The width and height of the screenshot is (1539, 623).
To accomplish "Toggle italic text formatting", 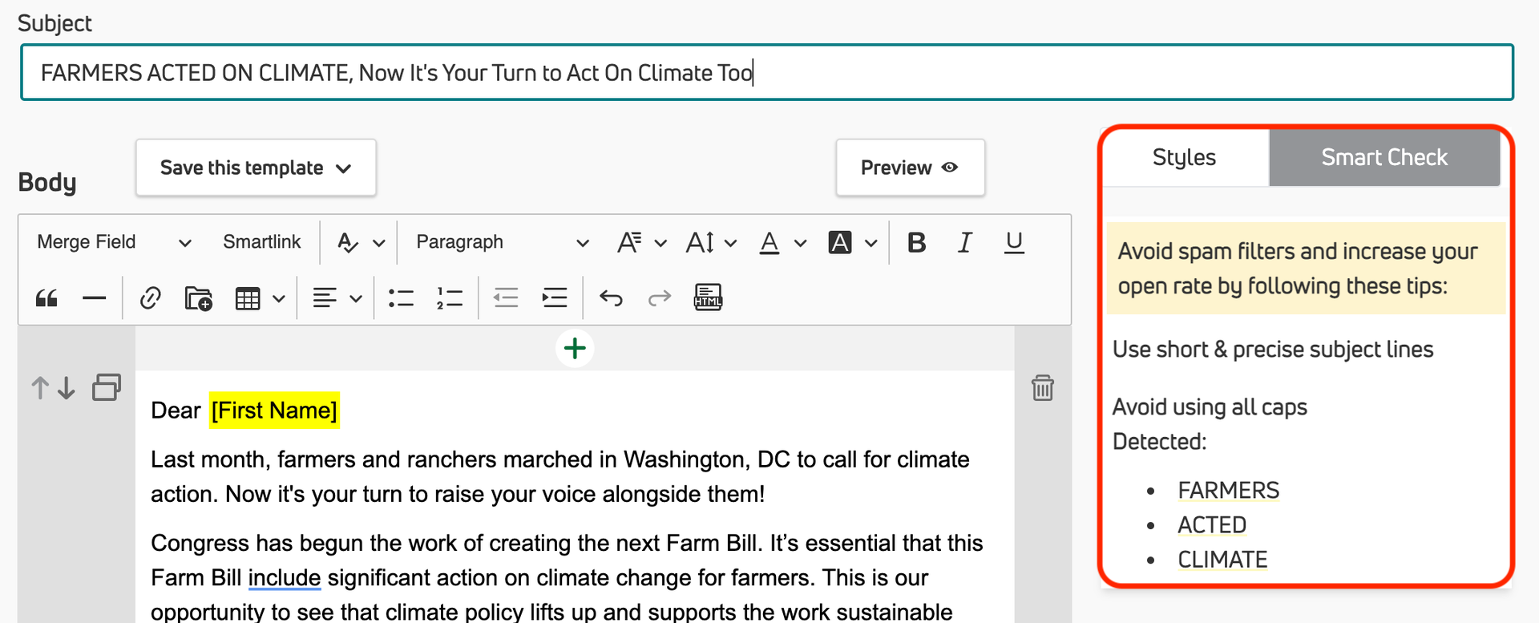I will 965,242.
